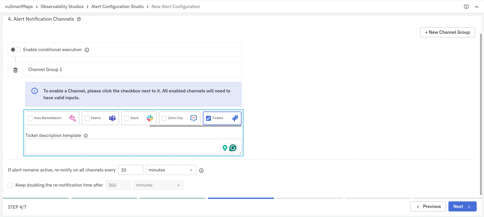Viewport: 484px width, 217px height.
Task: Click the trash icon for Channel Group 1
Action: coord(15,70)
